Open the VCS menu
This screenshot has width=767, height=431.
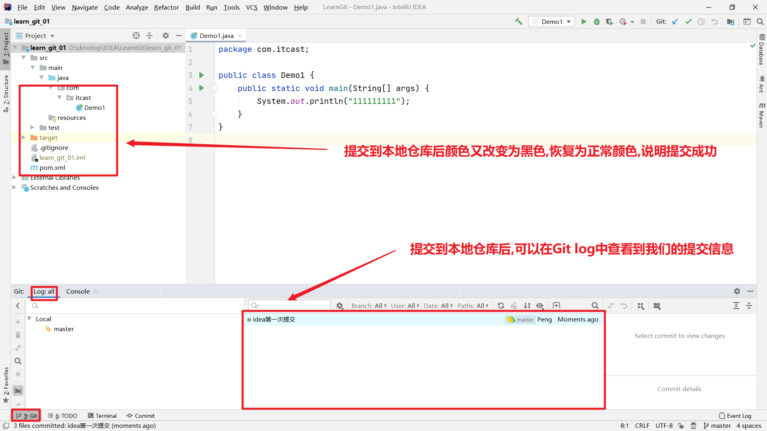coord(252,7)
